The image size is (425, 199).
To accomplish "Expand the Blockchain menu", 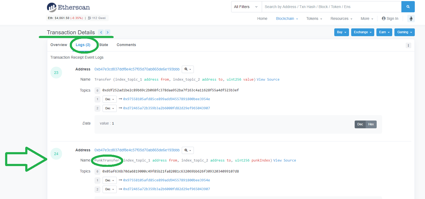I will (x=287, y=18).
